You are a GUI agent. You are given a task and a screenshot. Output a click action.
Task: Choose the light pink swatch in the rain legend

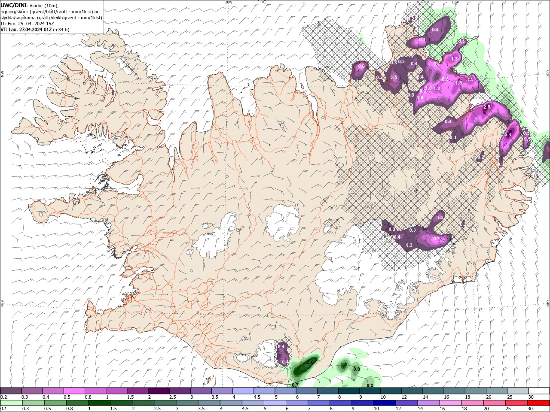pos(450,403)
